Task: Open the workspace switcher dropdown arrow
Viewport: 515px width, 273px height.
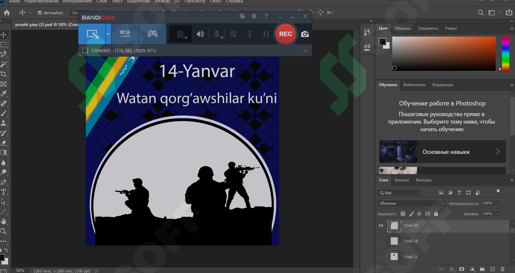Action: pos(500,13)
